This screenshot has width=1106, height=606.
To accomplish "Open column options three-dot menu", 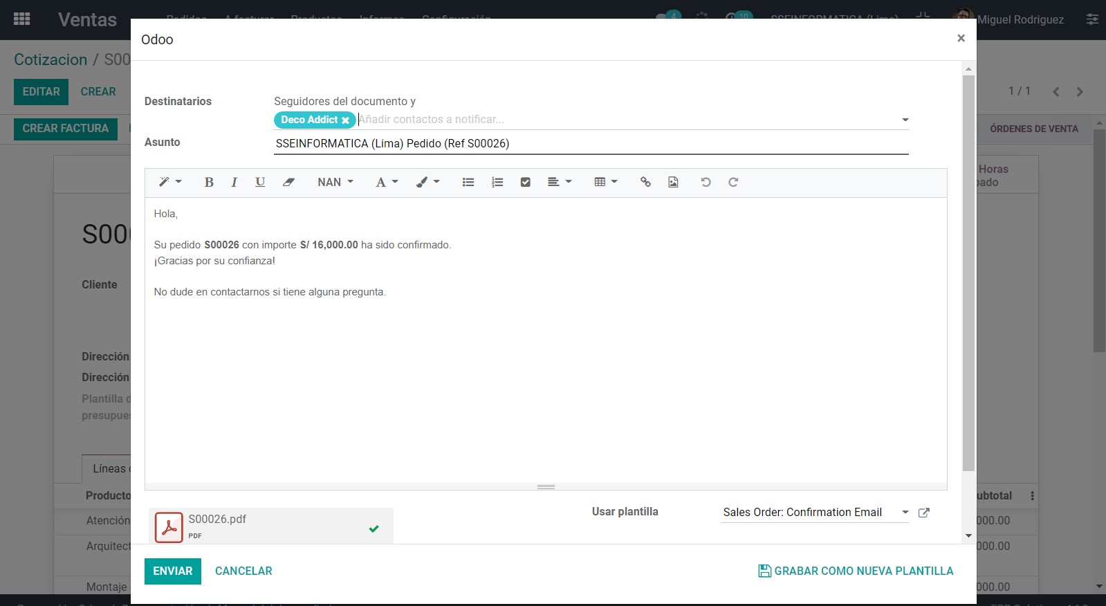I will pos(1032,496).
